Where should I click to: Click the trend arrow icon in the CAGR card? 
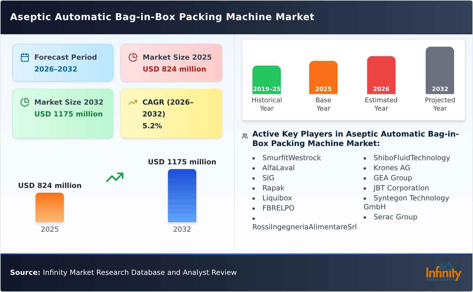(x=133, y=102)
